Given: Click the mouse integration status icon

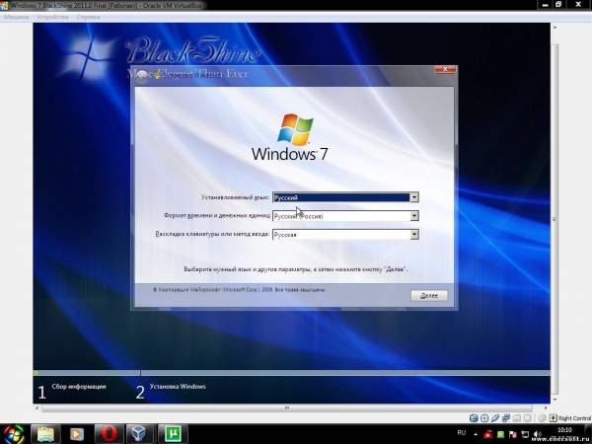Looking at the screenshot, I should [542, 418].
